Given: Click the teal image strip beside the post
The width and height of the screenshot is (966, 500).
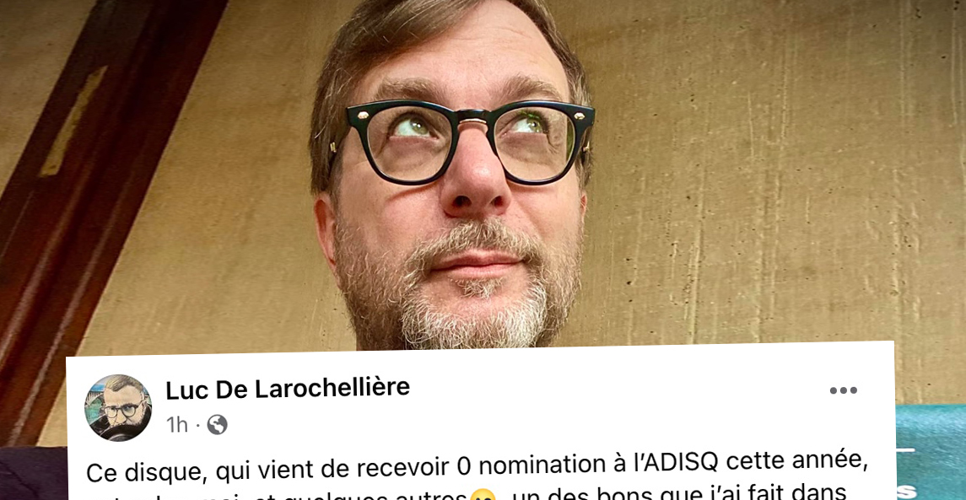Looking at the screenshot, I should click(931, 452).
